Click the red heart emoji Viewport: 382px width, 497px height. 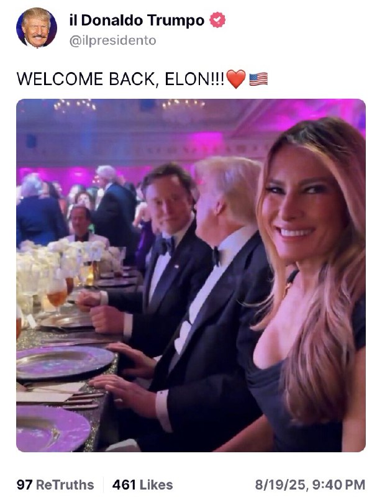click(236, 79)
